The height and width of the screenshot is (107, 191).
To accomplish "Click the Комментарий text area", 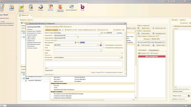I will point(84,64).
